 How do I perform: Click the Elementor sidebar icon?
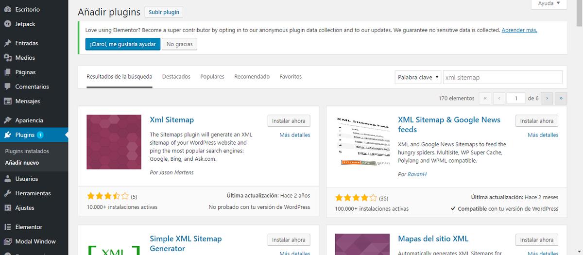click(7, 227)
